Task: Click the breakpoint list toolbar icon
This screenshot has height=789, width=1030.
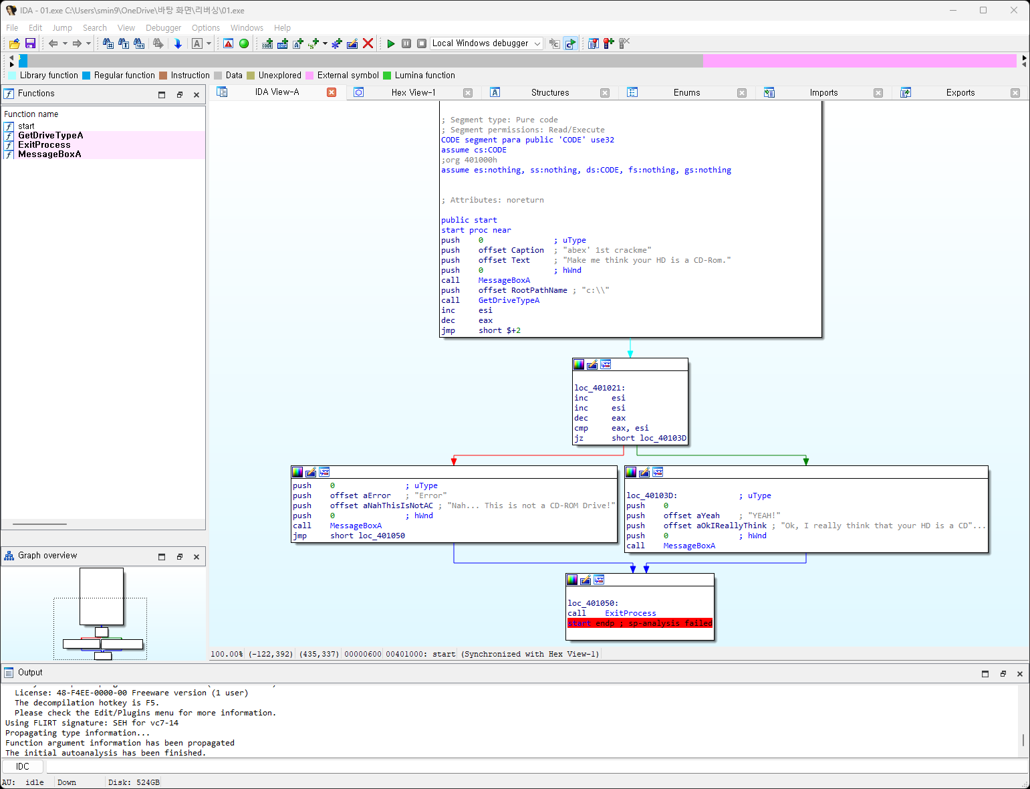Action: pos(594,43)
